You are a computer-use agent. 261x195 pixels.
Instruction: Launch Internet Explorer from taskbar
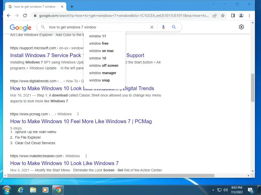tap(20, 190)
